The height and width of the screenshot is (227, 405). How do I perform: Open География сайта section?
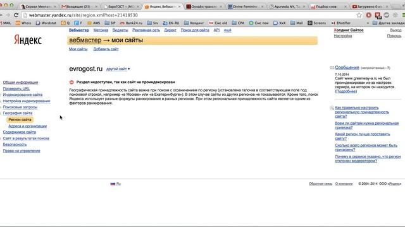coord(18,113)
